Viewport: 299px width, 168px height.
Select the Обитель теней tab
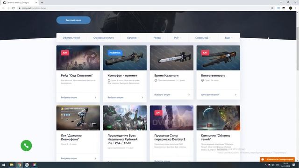(x=71, y=38)
